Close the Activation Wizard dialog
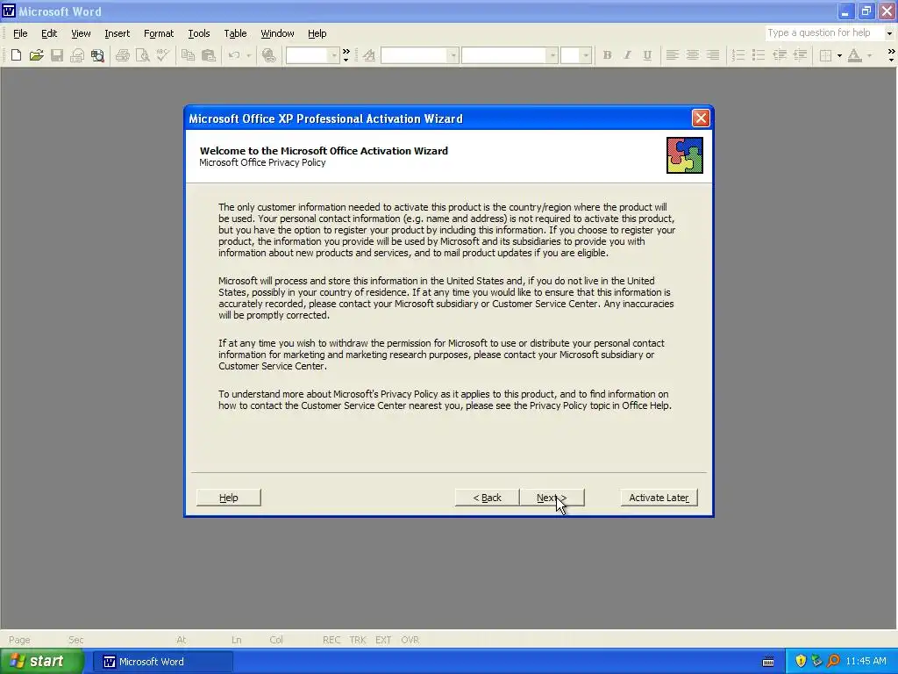This screenshot has height=674, width=898. tap(701, 118)
